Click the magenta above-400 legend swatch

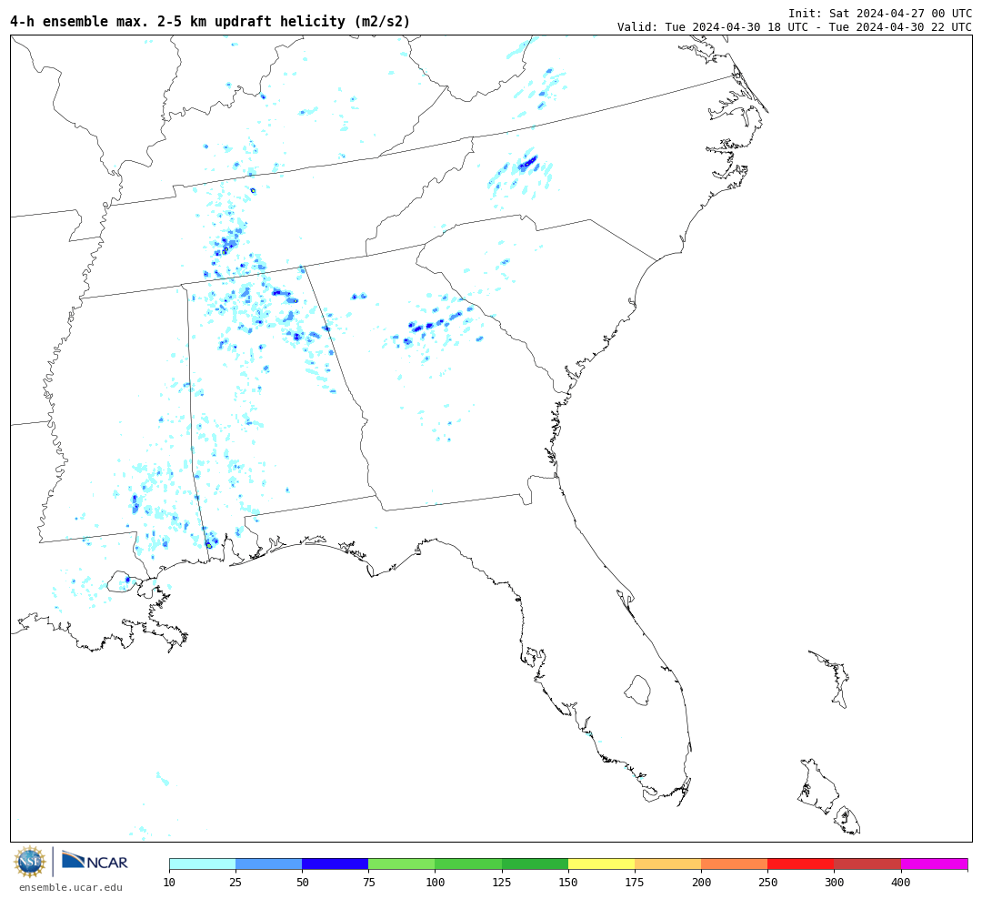point(935,864)
